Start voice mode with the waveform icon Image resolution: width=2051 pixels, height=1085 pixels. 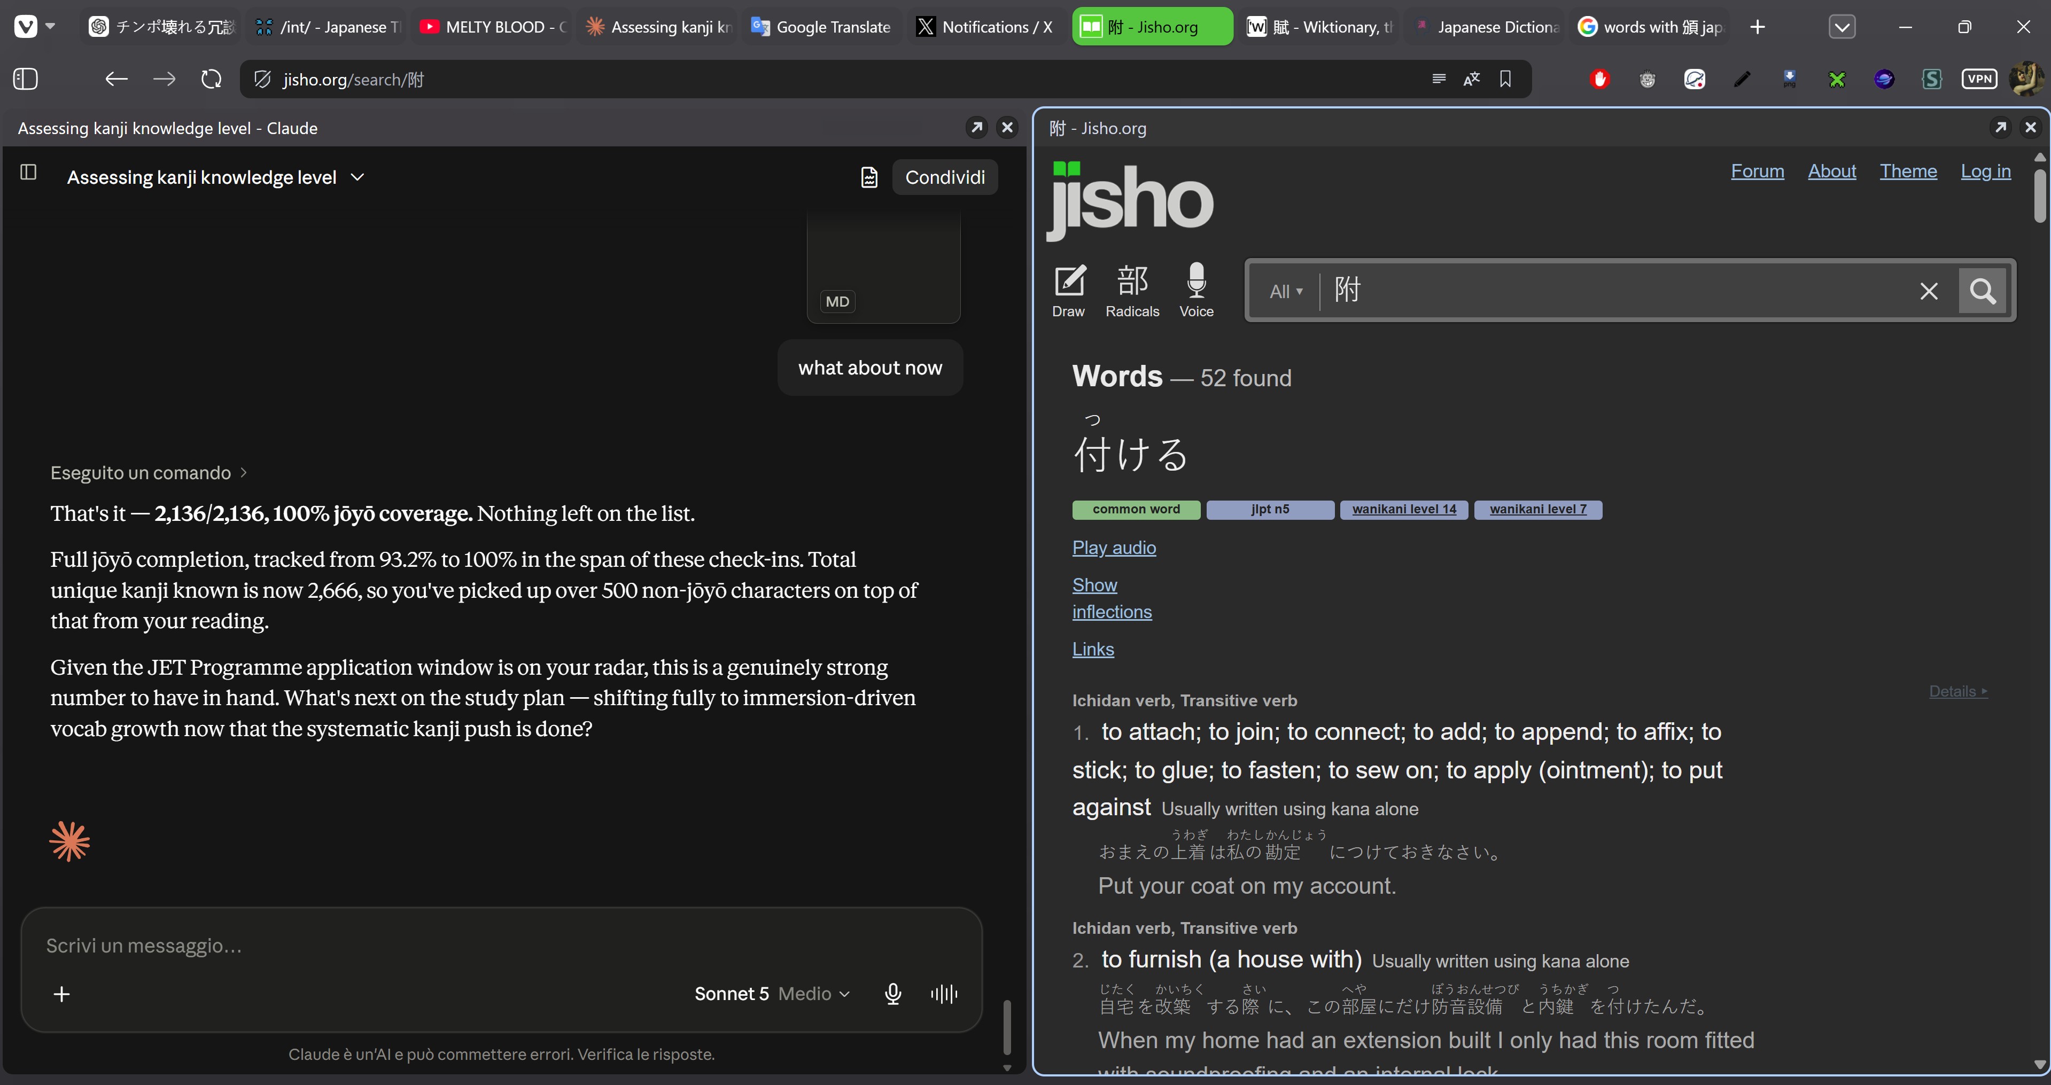tap(944, 994)
